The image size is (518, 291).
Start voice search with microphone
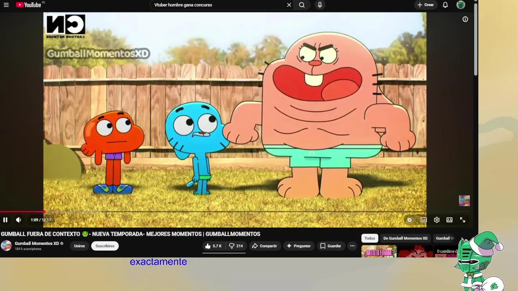click(320, 5)
